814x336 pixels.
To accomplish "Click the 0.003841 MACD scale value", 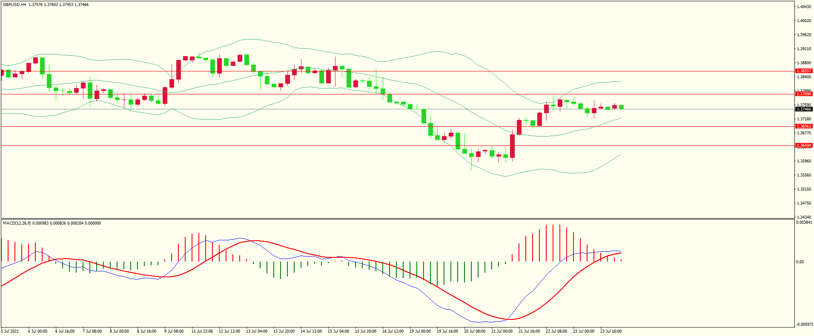I will coord(804,222).
